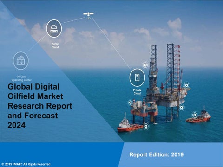This screenshot has height=167, width=223.
Task: Click the On Land Operating Center label
Action: (21, 78)
